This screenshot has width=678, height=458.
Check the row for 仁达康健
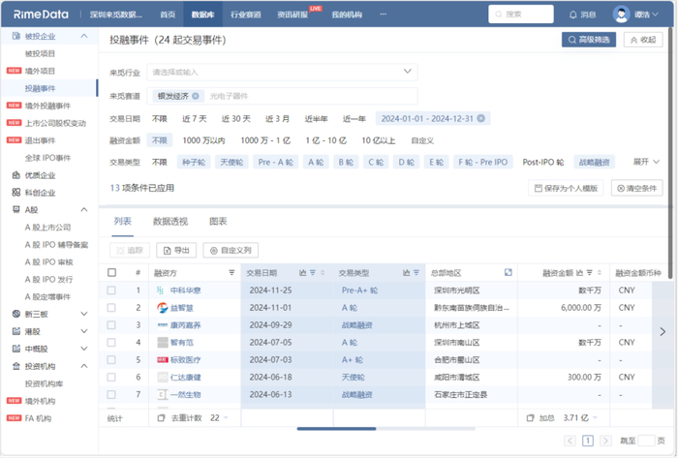(x=111, y=378)
